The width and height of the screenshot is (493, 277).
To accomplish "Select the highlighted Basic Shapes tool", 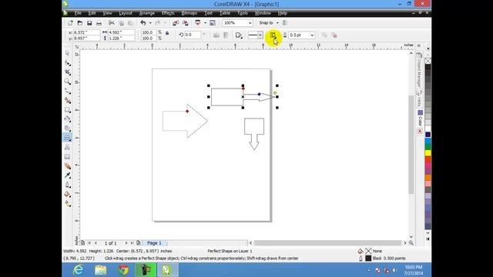I will point(67,138).
